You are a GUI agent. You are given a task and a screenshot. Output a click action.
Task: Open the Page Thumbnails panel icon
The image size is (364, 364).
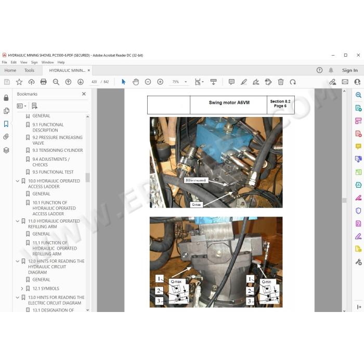pyautogui.click(x=6, y=111)
